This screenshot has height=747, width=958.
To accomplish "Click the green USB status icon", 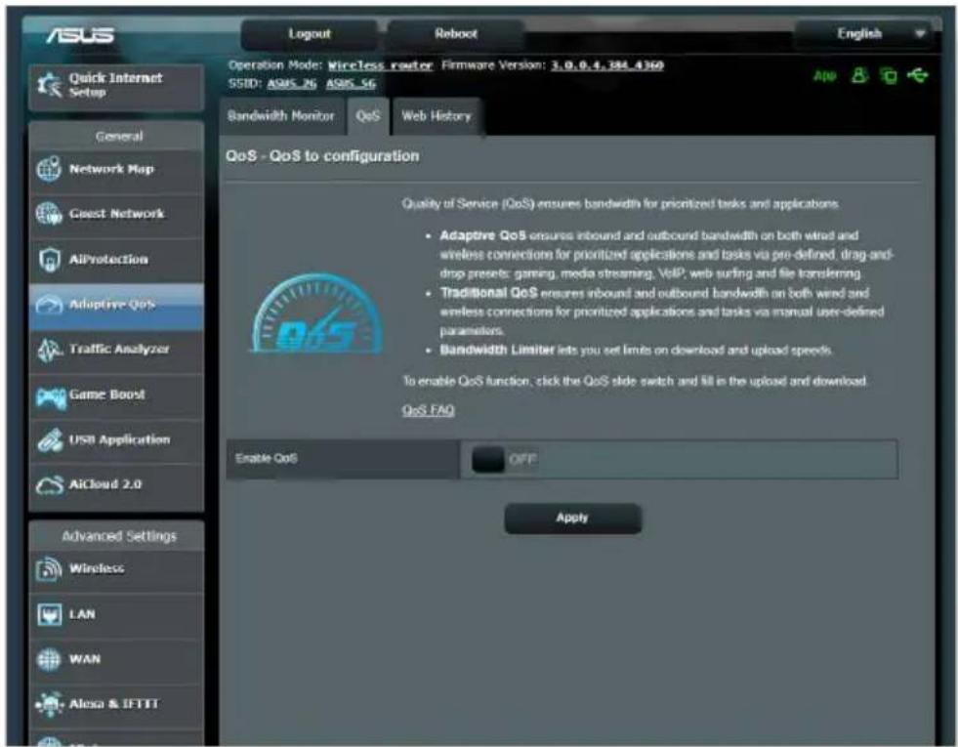I will pyautogui.click(x=918, y=76).
